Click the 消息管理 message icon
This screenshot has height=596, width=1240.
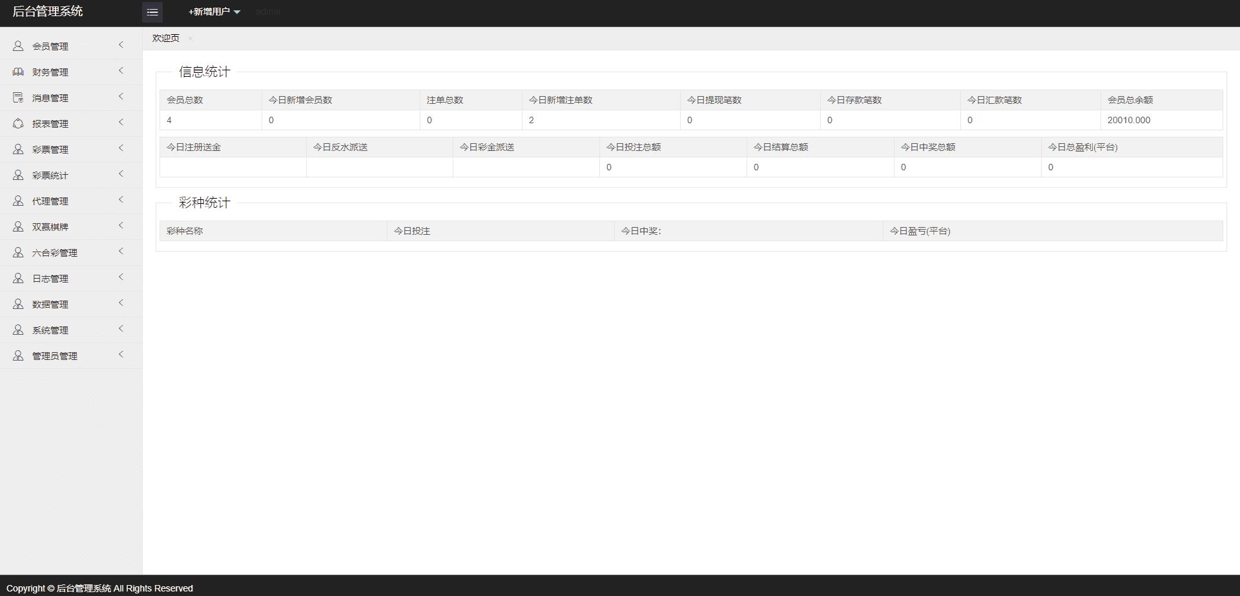18,97
